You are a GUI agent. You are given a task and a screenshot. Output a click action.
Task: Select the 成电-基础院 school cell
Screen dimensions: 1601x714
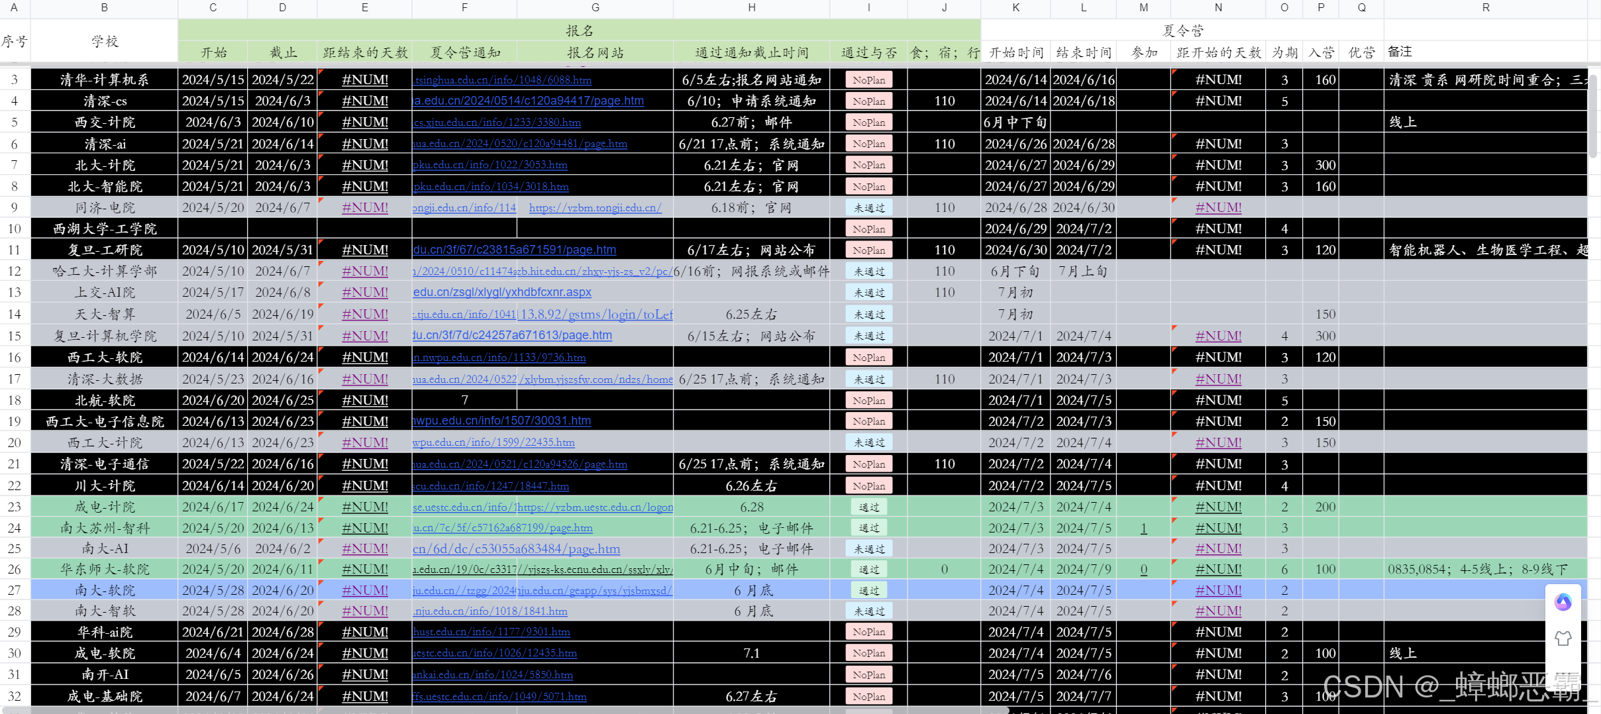pos(104,696)
